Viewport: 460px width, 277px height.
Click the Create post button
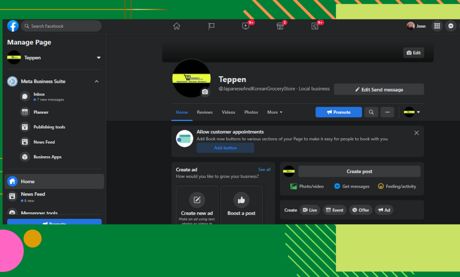point(359,171)
